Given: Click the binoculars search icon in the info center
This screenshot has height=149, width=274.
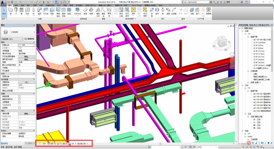Looking at the screenshot, I should pyautogui.click(x=211, y=2).
